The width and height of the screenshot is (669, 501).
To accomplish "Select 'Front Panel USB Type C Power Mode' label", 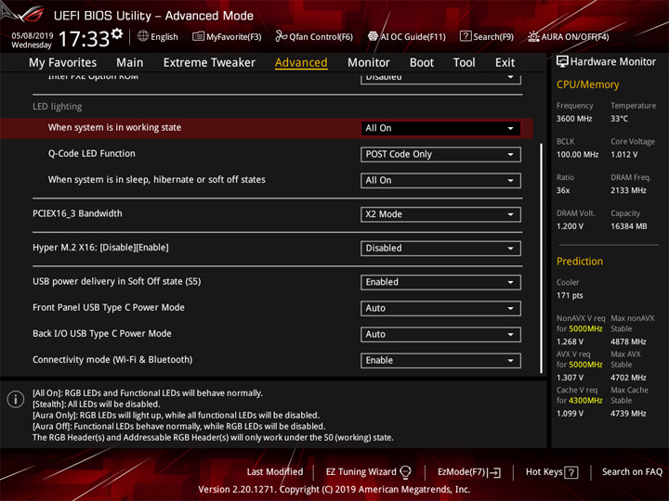I will (109, 308).
